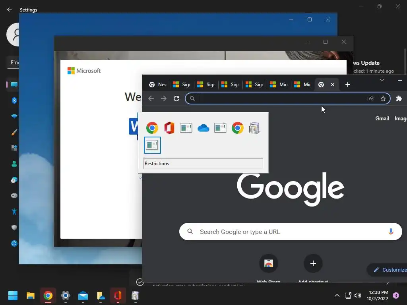Go back in the Settings window
Image resolution: width=407 pixels, height=305 pixels.
coord(10,10)
